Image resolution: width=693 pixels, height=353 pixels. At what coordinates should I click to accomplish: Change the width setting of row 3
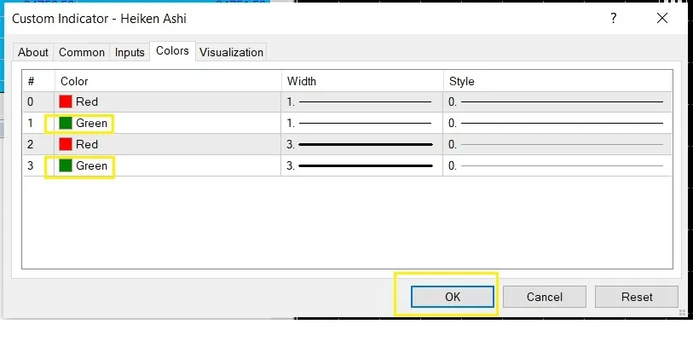coord(362,165)
